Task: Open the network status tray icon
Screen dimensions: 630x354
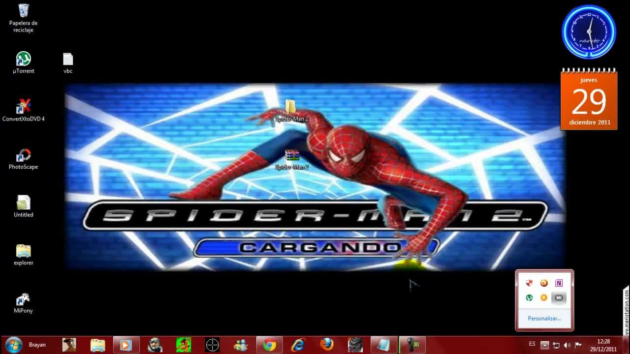Action: 556,345
